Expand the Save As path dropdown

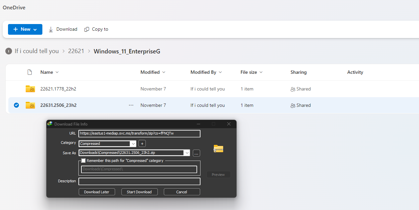click(x=187, y=153)
